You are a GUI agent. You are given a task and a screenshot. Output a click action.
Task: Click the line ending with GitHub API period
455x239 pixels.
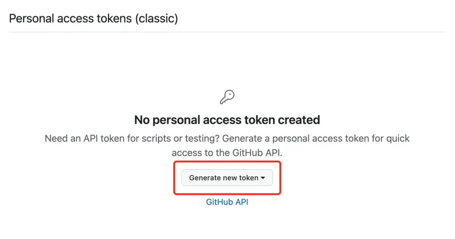point(227,153)
